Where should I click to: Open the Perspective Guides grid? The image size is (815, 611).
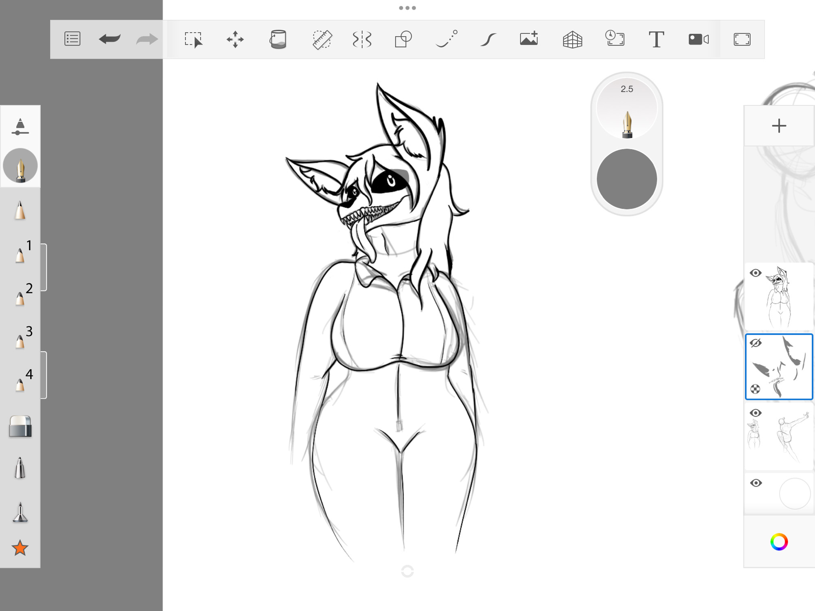tap(573, 40)
